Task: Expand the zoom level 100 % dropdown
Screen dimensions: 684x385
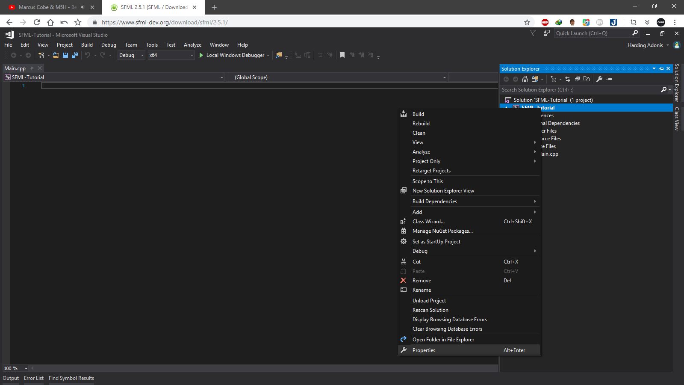Action: pyautogui.click(x=26, y=368)
